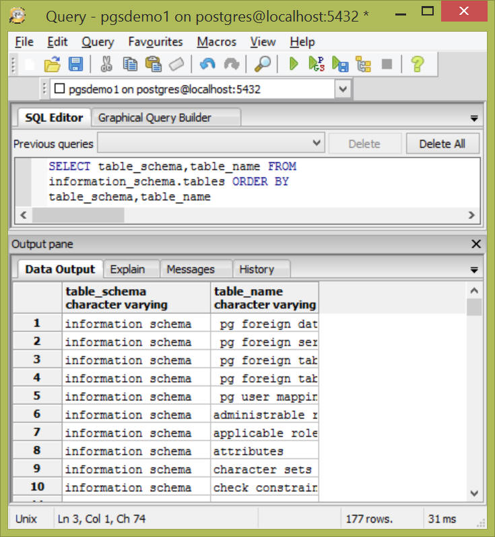
Task: Click the results vertical scrollbar thumb
Action: click(x=474, y=307)
